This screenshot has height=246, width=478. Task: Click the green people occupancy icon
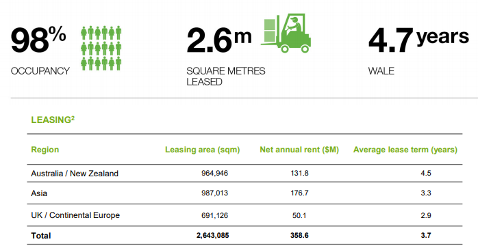point(101,48)
